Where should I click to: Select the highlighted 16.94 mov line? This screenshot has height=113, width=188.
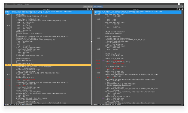coord(48,65)
